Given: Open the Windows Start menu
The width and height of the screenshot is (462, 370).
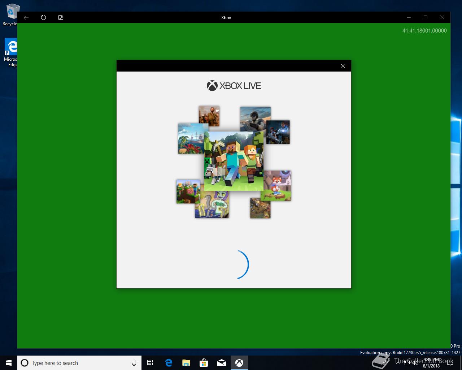Looking at the screenshot, I should coord(9,363).
